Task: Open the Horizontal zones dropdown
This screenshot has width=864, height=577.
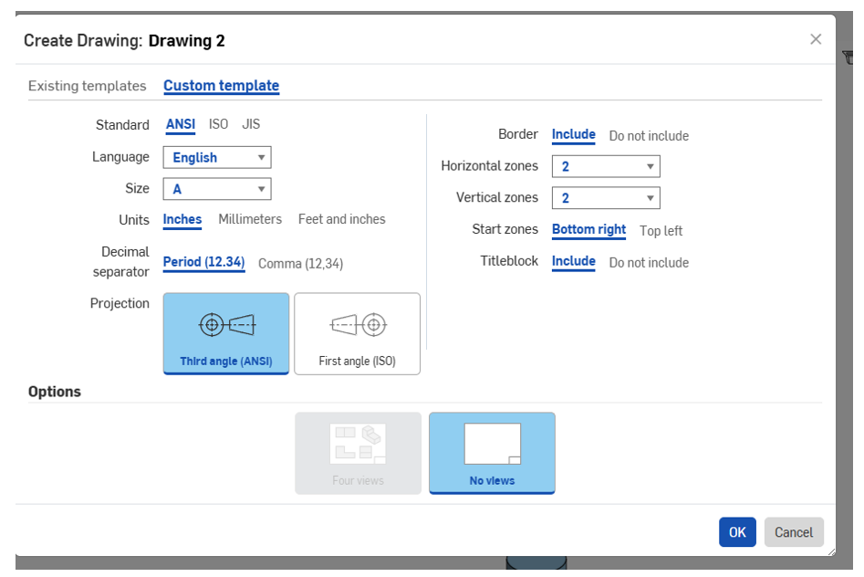Action: (606, 166)
